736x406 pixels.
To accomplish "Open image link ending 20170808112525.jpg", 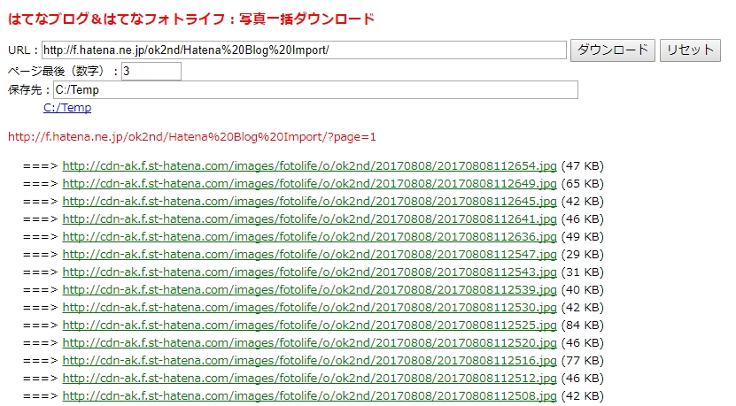I will tap(309, 326).
